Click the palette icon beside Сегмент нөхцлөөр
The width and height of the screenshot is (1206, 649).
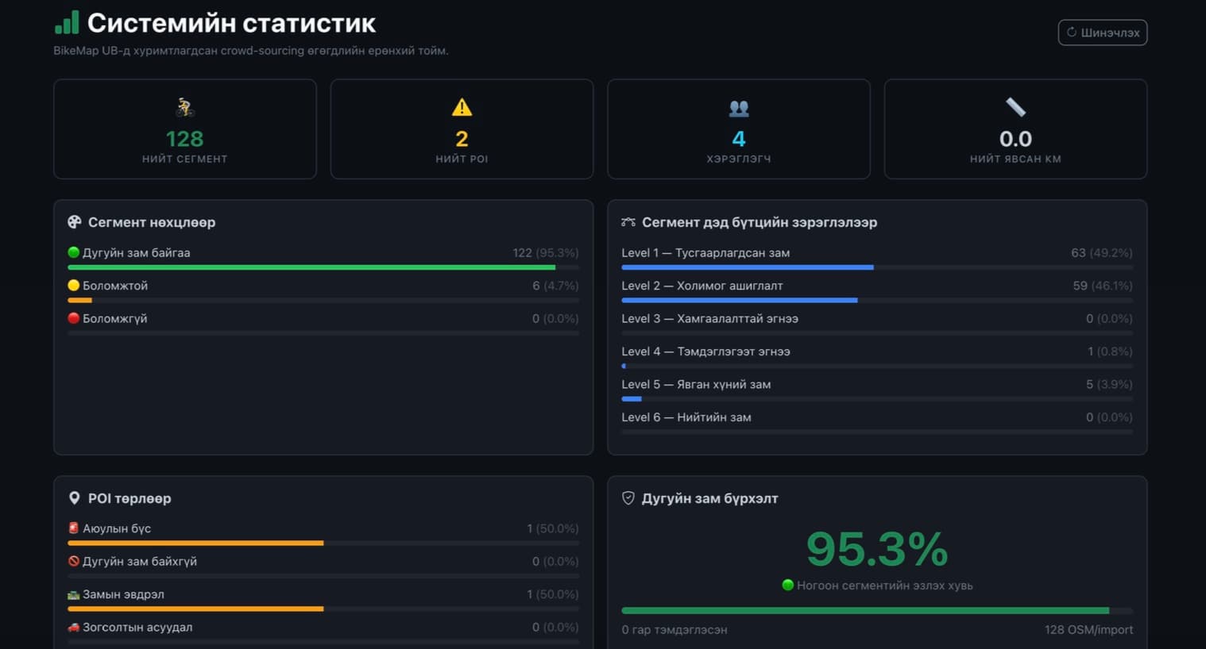pyautogui.click(x=75, y=222)
